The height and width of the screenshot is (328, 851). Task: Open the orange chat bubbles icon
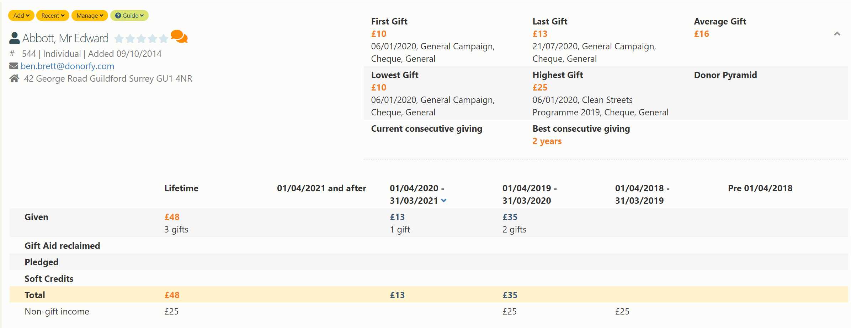[x=179, y=37]
